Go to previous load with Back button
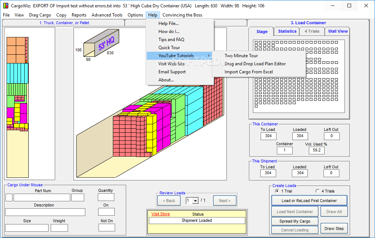 click(x=169, y=201)
